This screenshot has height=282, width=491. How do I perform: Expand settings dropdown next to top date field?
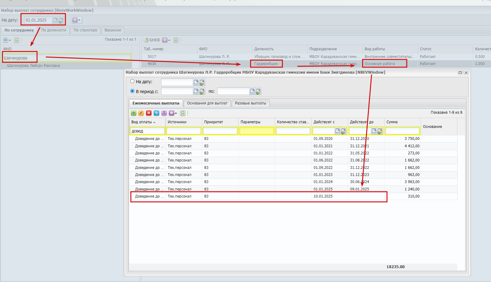(76, 20)
